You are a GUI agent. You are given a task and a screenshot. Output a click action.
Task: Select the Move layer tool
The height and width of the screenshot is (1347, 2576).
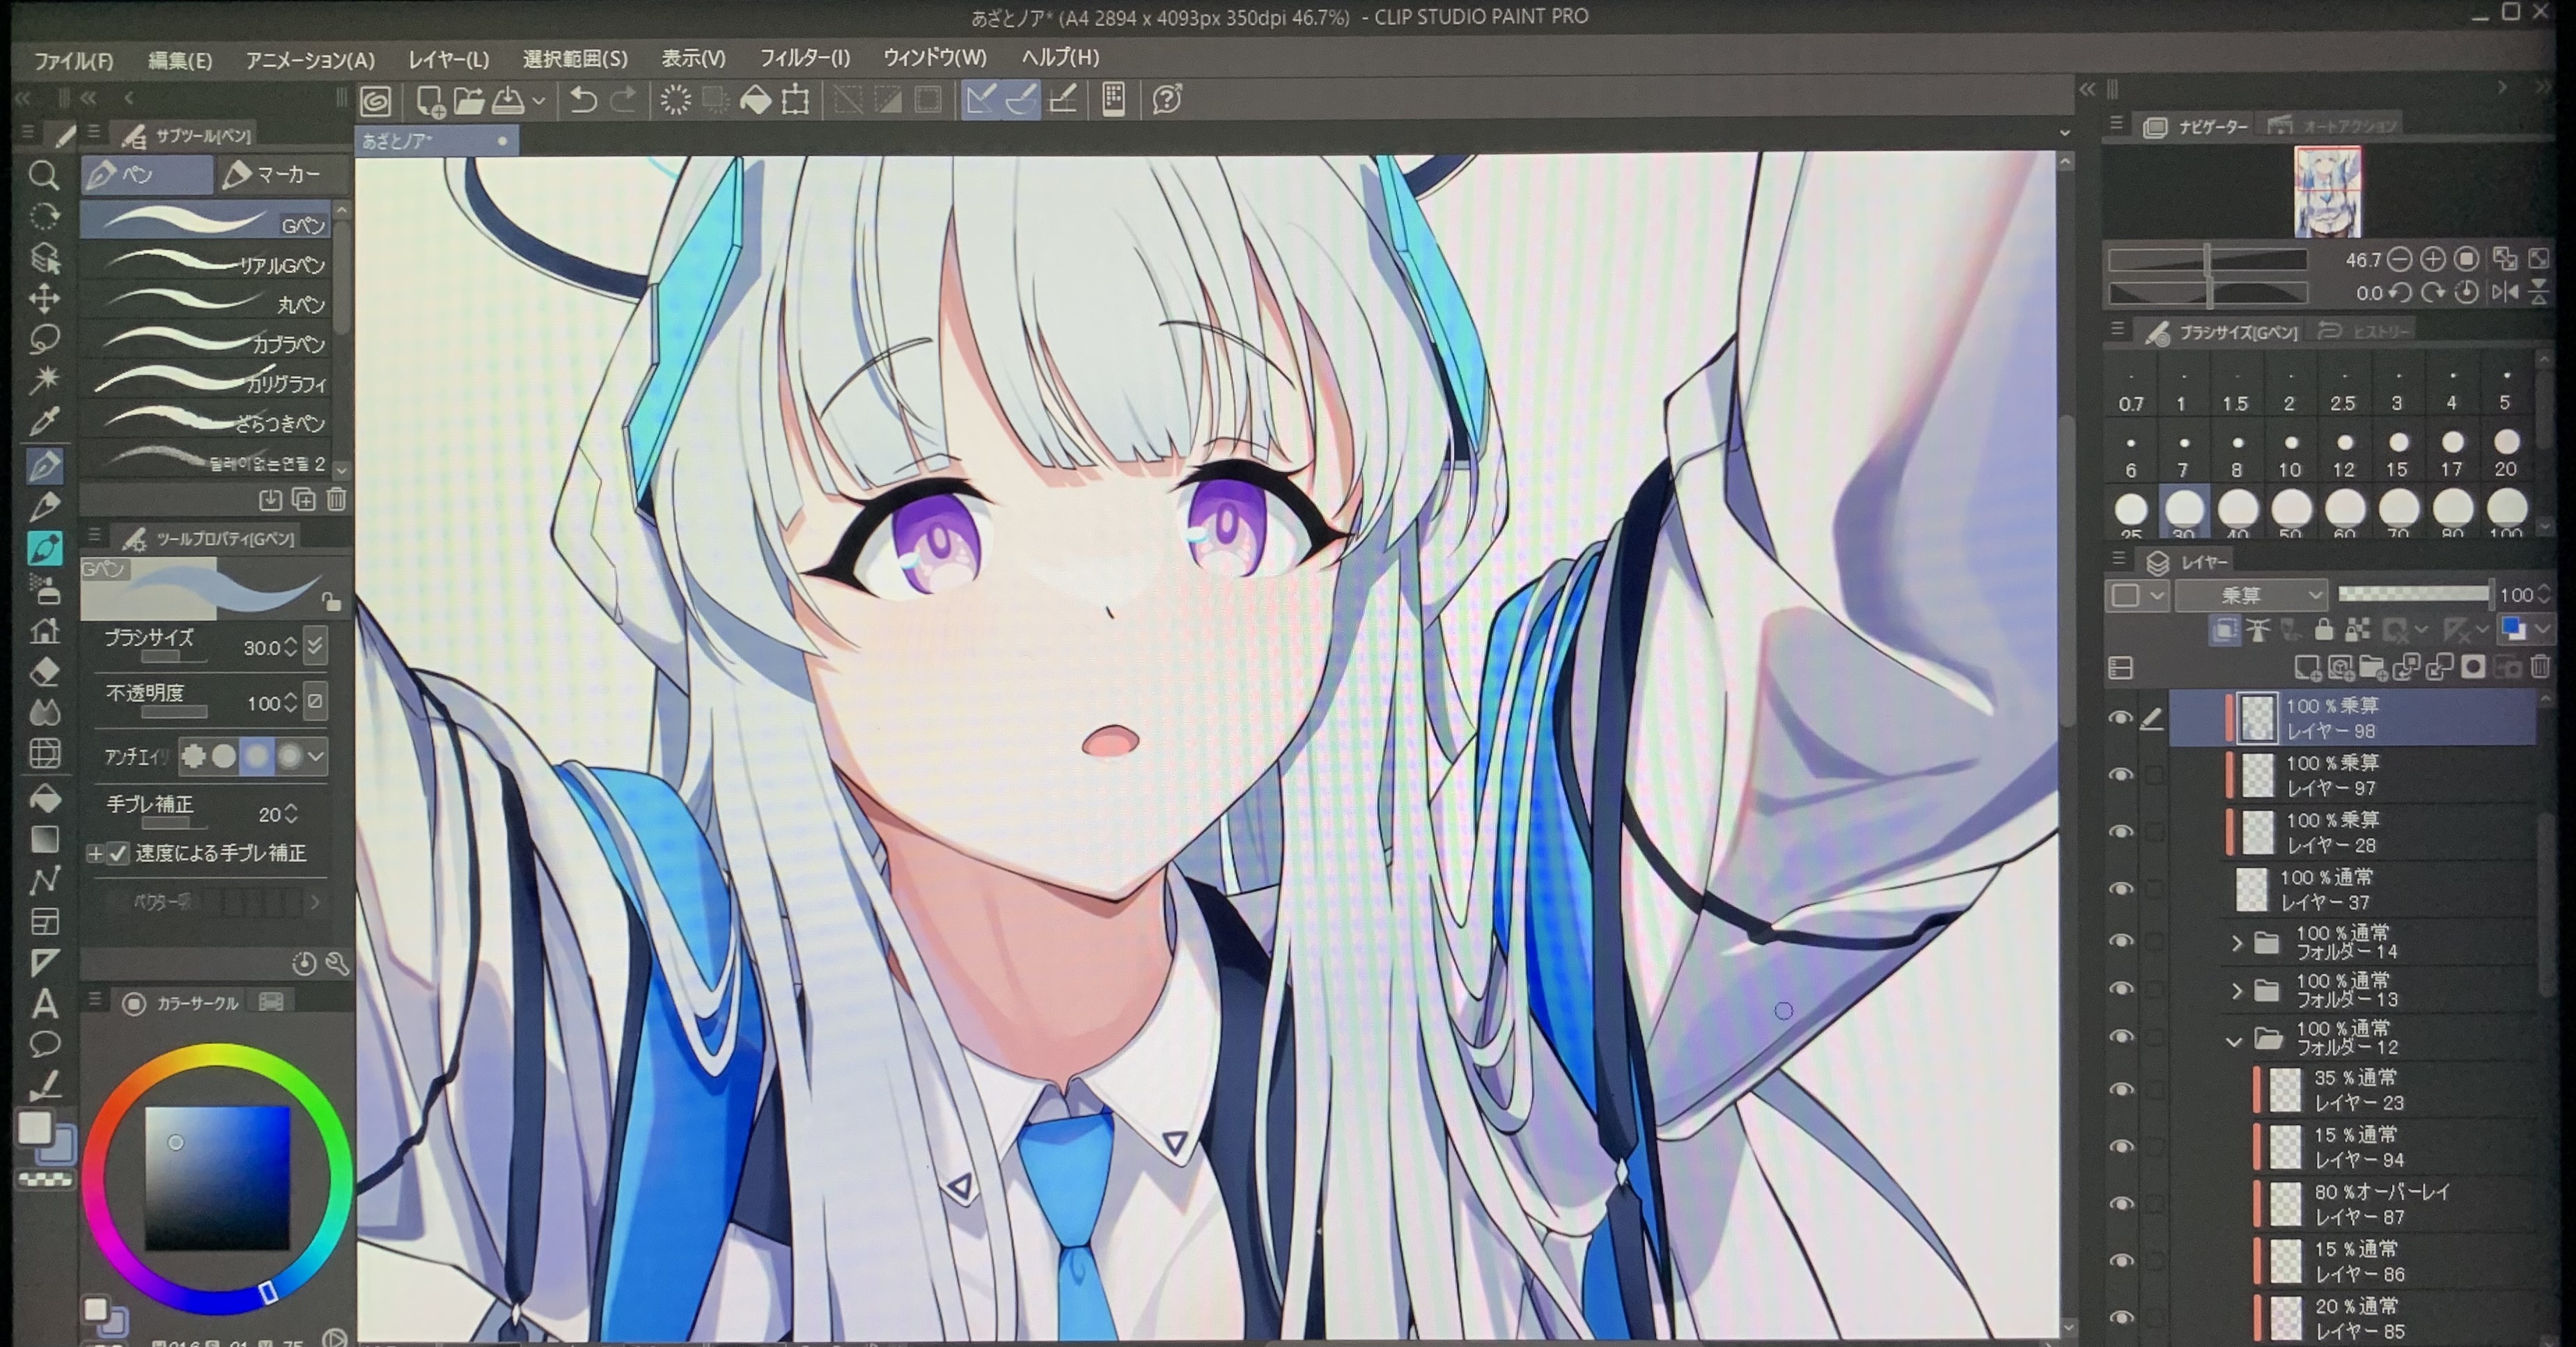tap(44, 298)
